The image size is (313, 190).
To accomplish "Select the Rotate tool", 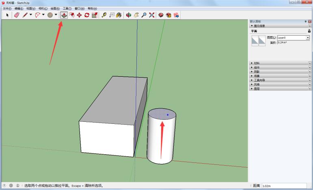I will click(x=87, y=15).
